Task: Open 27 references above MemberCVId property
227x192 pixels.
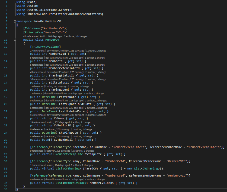Action: pos(37,51)
